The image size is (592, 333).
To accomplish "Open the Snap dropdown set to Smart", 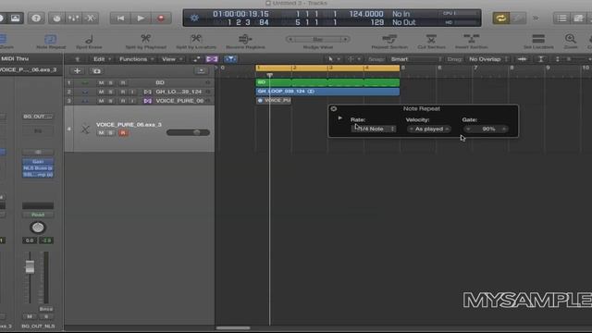I will (x=415, y=59).
